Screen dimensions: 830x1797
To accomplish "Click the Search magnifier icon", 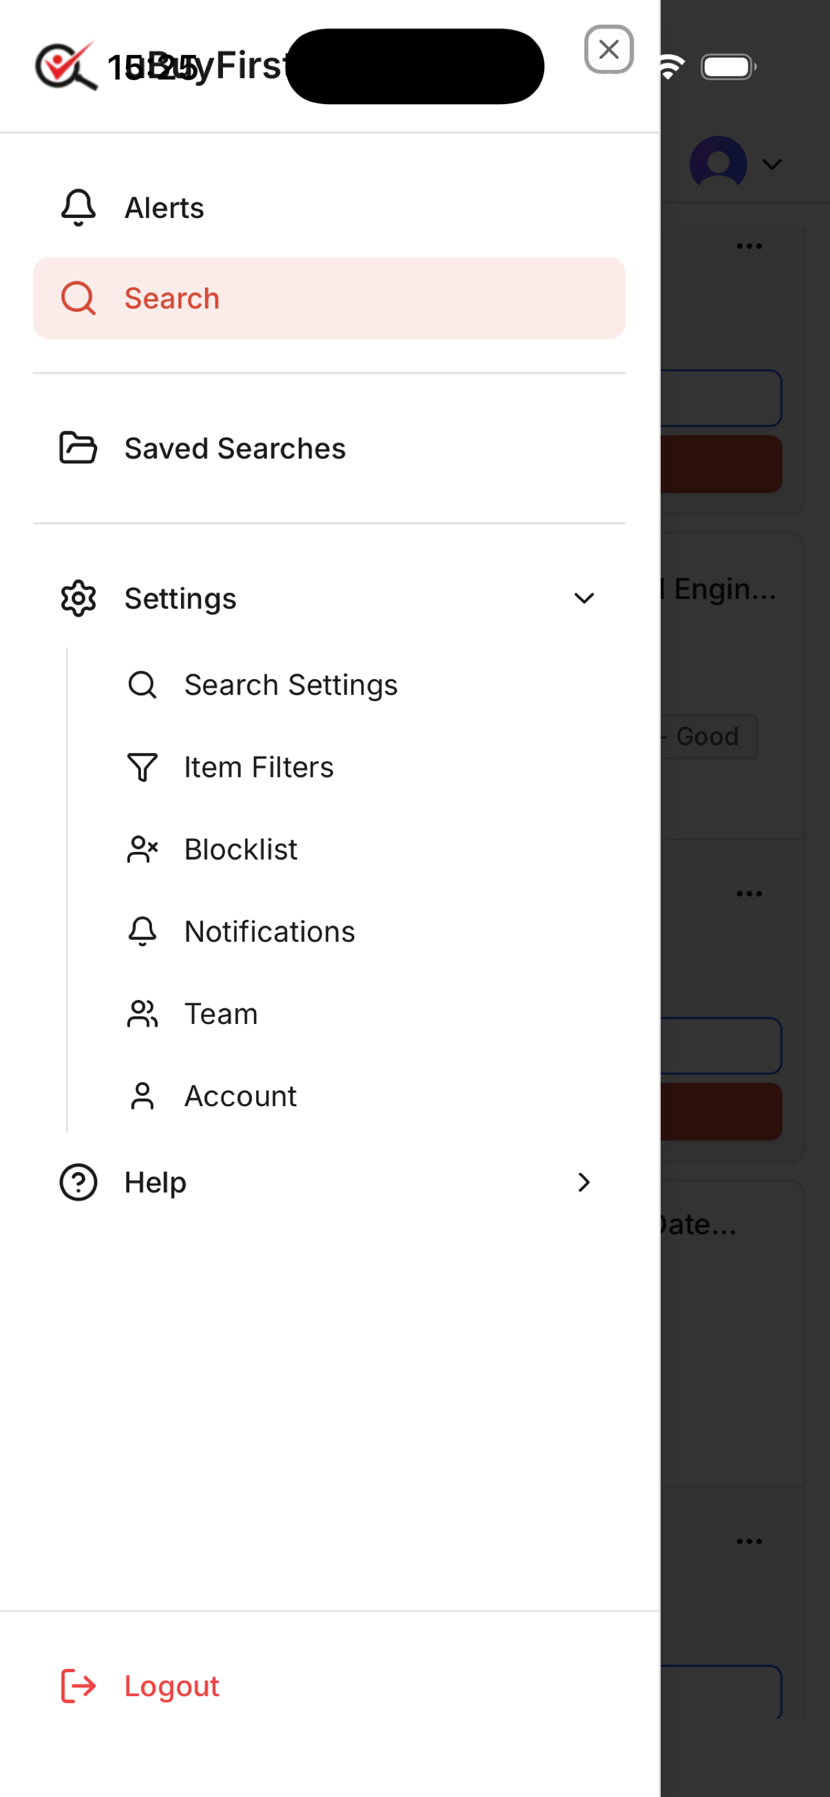I will 78,299.
